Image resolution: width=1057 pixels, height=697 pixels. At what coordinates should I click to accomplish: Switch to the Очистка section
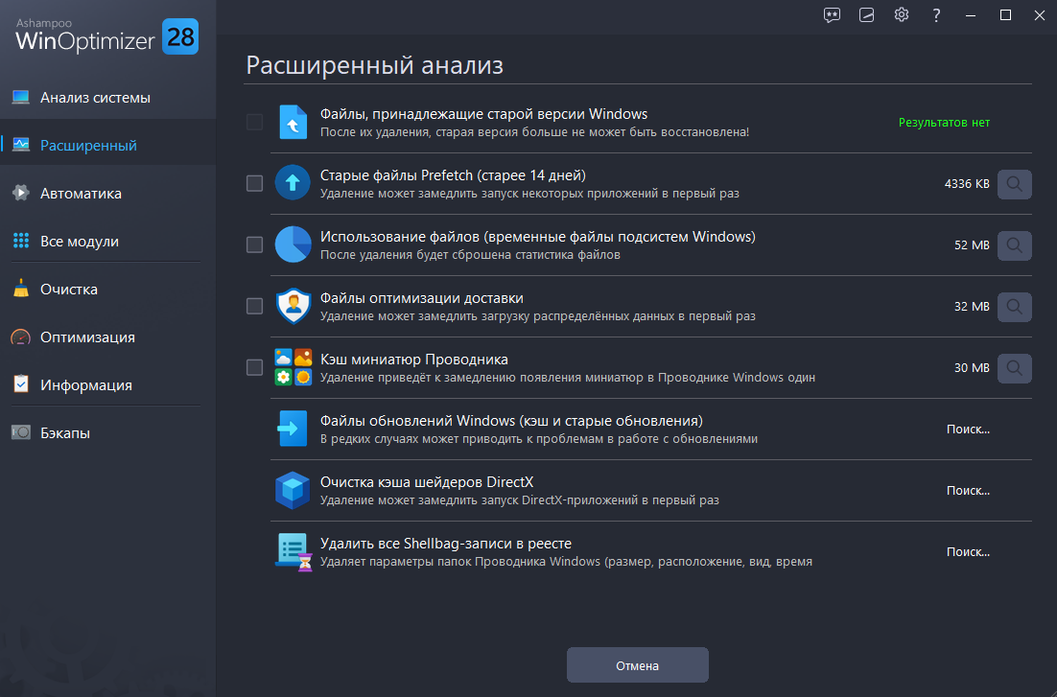click(107, 289)
